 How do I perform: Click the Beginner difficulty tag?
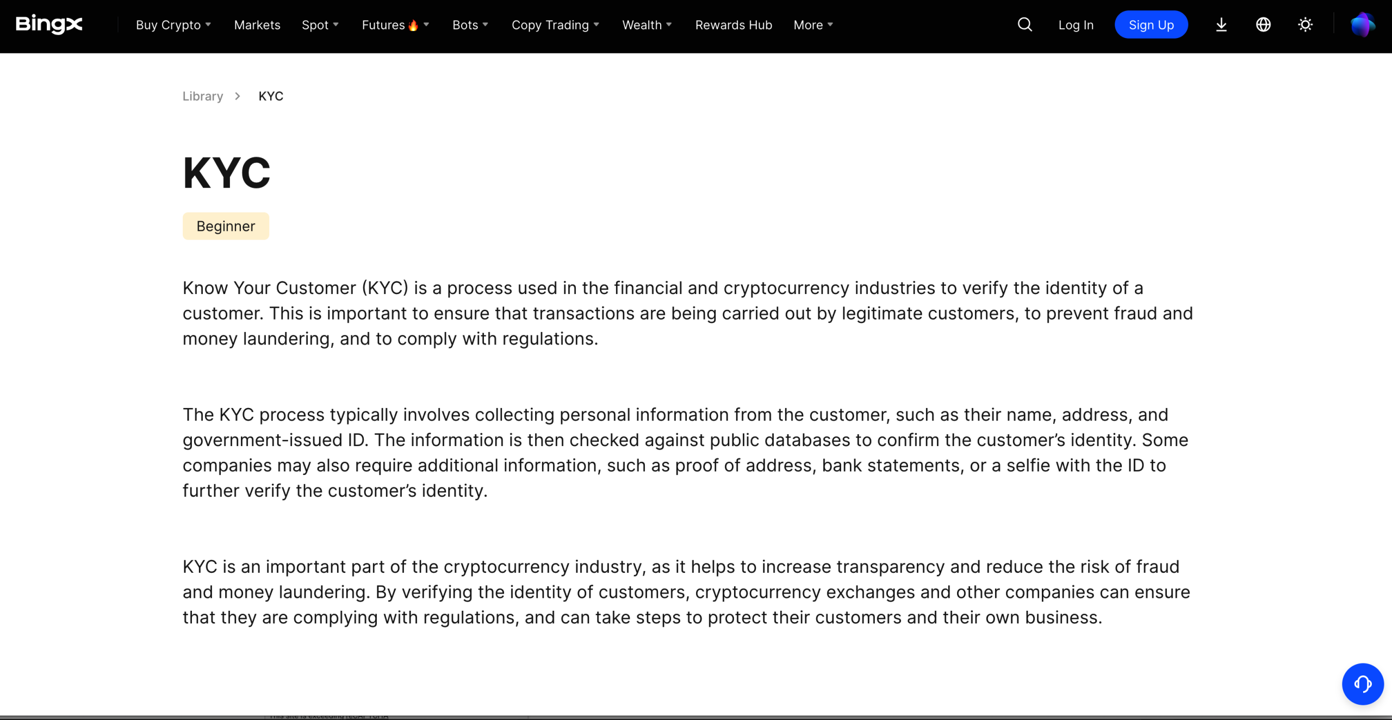pyautogui.click(x=226, y=226)
